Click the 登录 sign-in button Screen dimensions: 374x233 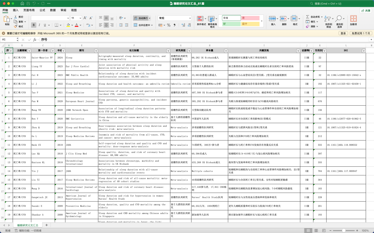pyautogui.click(x=343, y=33)
